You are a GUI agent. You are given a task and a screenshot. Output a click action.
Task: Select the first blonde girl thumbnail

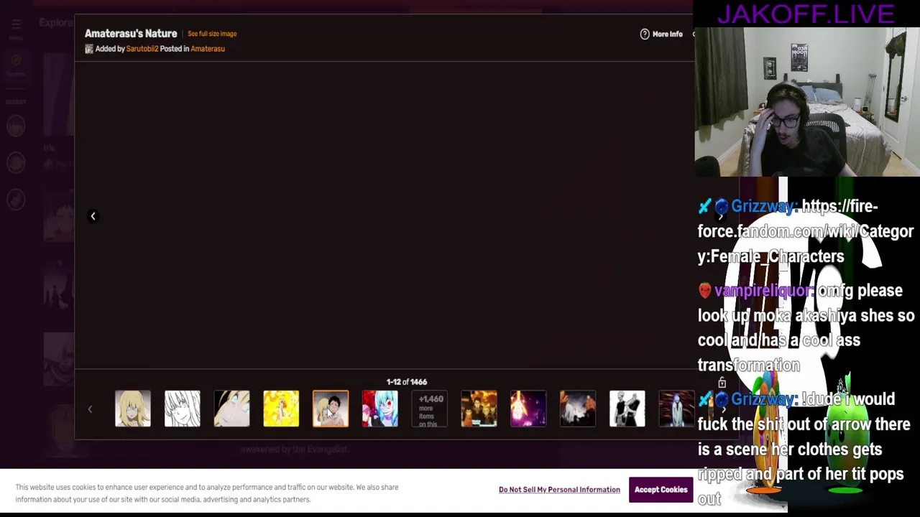pos(133,409)
